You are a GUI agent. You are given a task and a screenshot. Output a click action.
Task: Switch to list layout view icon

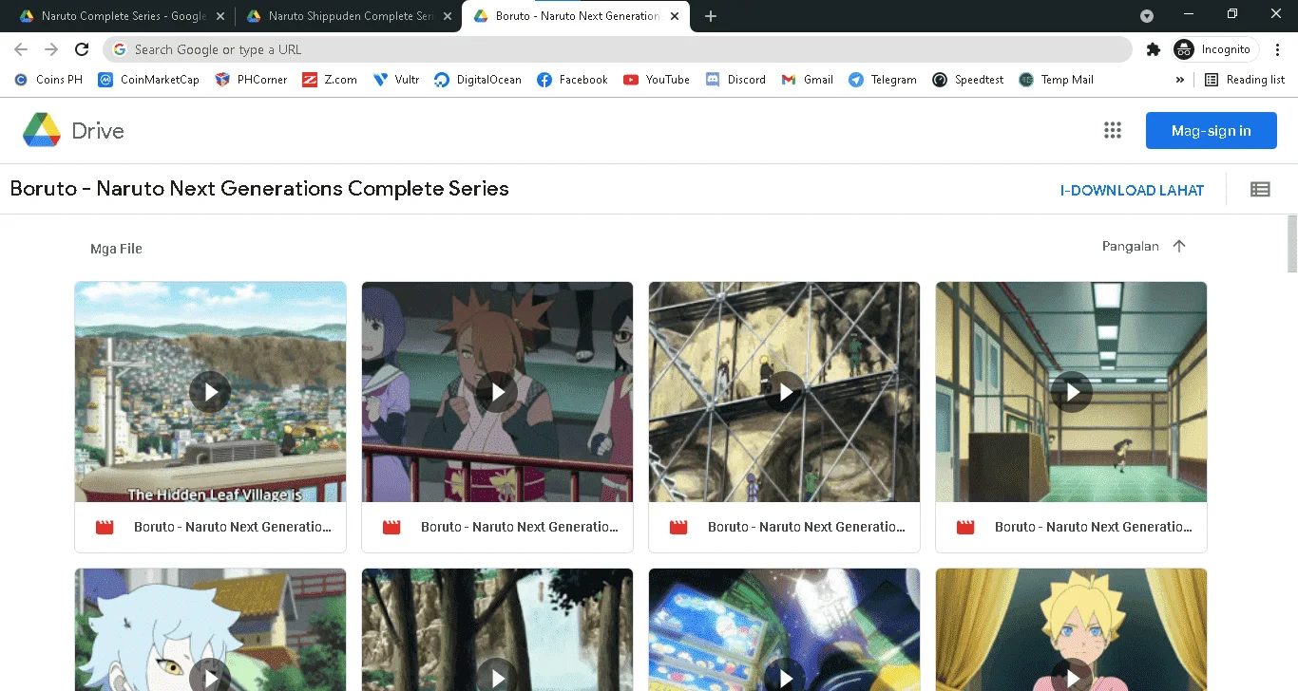pos(1260,190)
